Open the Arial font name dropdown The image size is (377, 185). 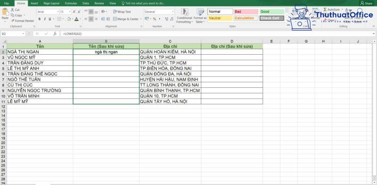click(x=58, y=11)
